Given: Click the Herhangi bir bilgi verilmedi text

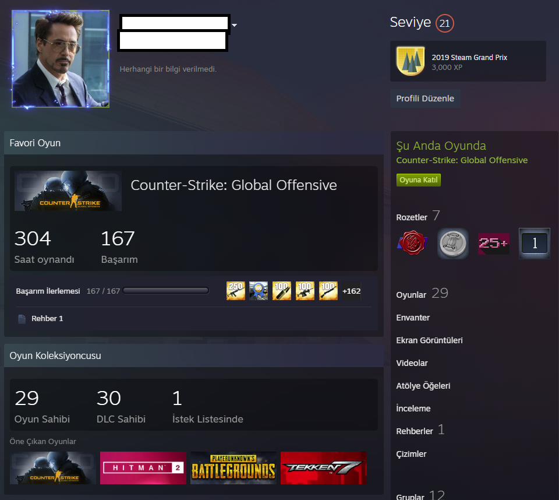Looking at the screenshot, I should click(x=168, y=69).
